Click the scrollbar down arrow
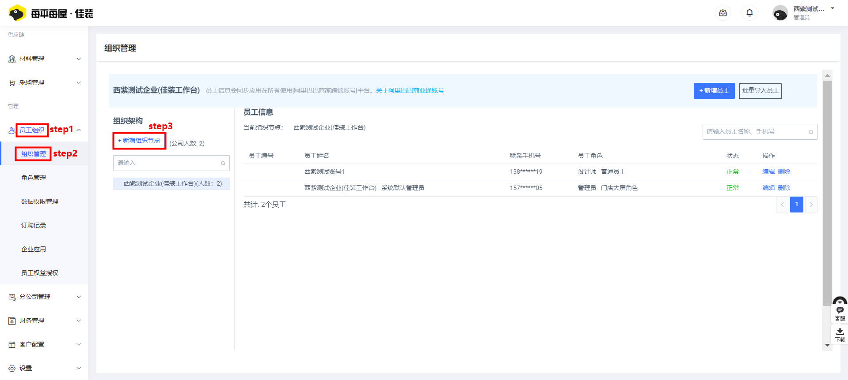The height and width of the screenshot is (380, 848). (x=827, y=345)
